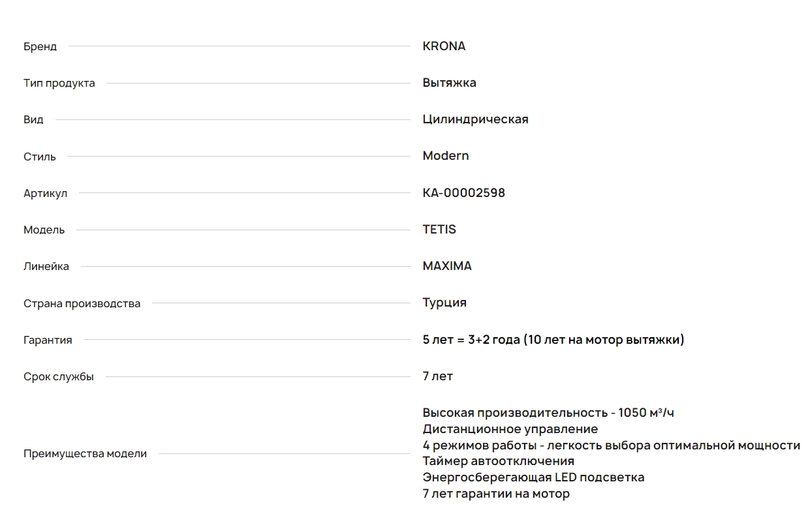
Task: Click the article number KA-00002598
Action: pyautogui.click(x=463, y=193)
